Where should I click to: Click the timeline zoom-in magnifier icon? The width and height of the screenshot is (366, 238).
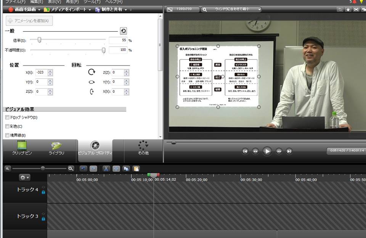pyautogui.click(x=71, y=168)
